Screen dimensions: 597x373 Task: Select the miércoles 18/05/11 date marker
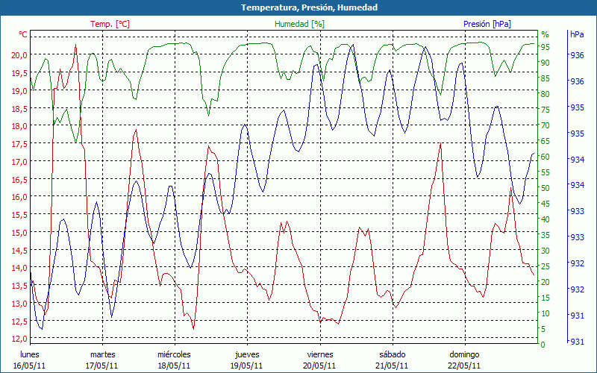(x=175, y=360)
